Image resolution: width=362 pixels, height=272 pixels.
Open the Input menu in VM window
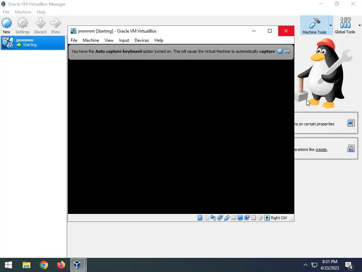124,40
